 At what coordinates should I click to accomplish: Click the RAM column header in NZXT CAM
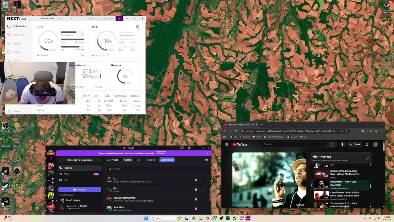(x=107, y=96)
